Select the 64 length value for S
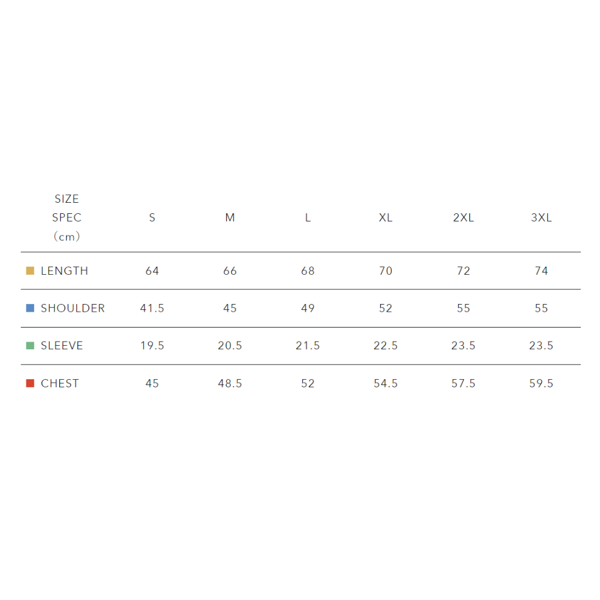Viewport: 600px width, 600px height. 152,271
